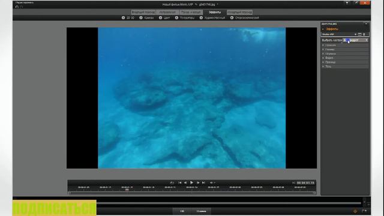Click the gray bar below the timeline

point(229,203)
